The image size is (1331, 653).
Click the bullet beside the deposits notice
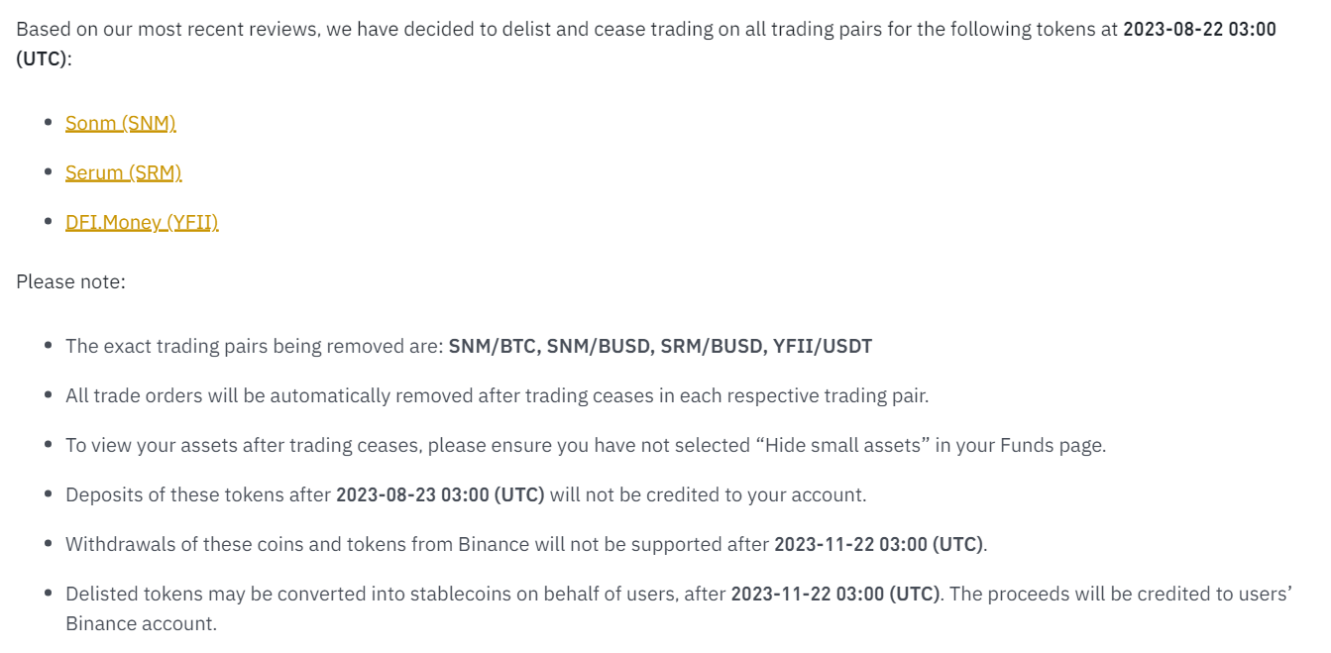[48, 494]
